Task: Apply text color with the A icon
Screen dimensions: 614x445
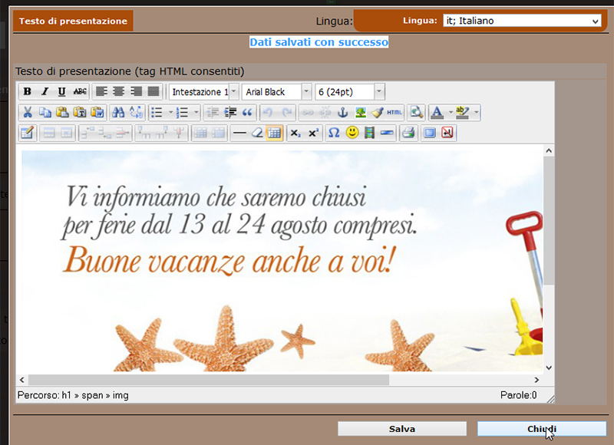Action: click(437, 113)
